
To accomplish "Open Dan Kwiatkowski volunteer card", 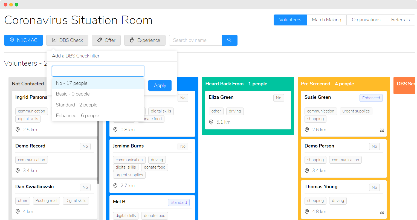I will (54, 199).
